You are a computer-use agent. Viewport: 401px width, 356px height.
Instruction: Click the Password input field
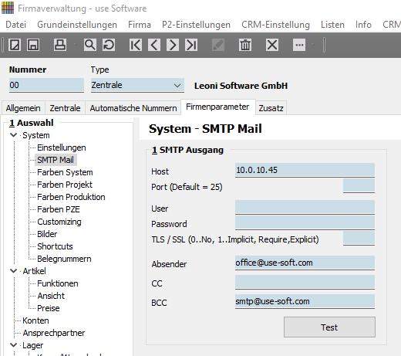point(305,222)
